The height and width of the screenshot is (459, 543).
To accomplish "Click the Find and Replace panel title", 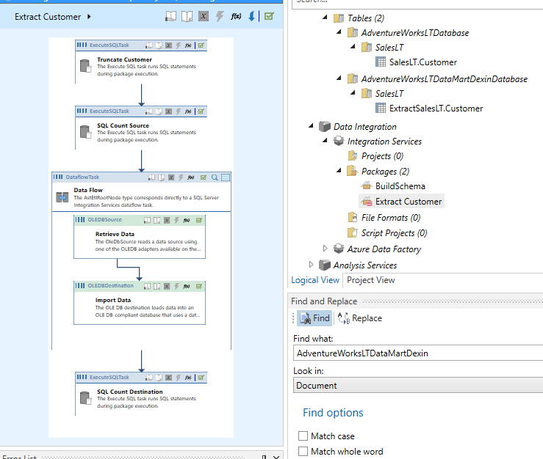I will click(x=324, y=301).
